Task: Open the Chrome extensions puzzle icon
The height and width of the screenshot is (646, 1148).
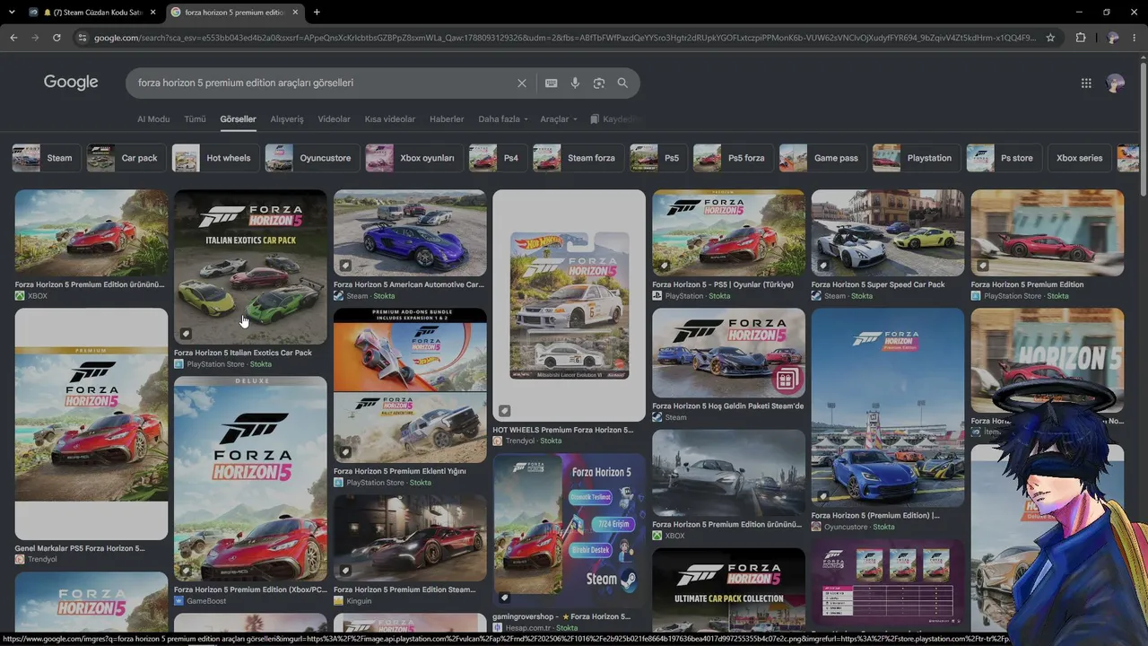Action: (1080, 38)
